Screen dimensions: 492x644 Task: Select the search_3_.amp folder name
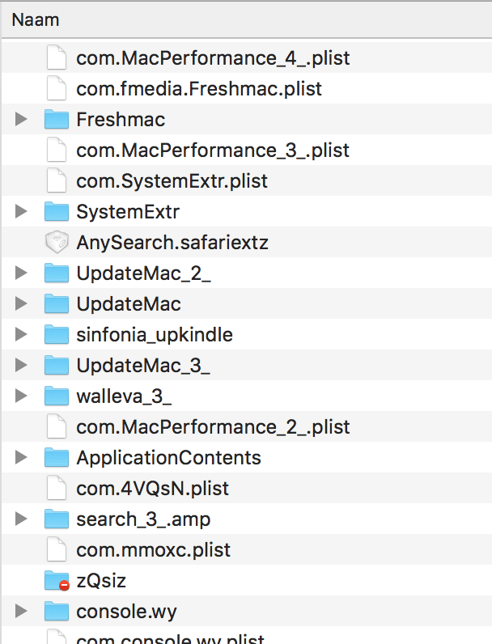[x=143, y=519]
